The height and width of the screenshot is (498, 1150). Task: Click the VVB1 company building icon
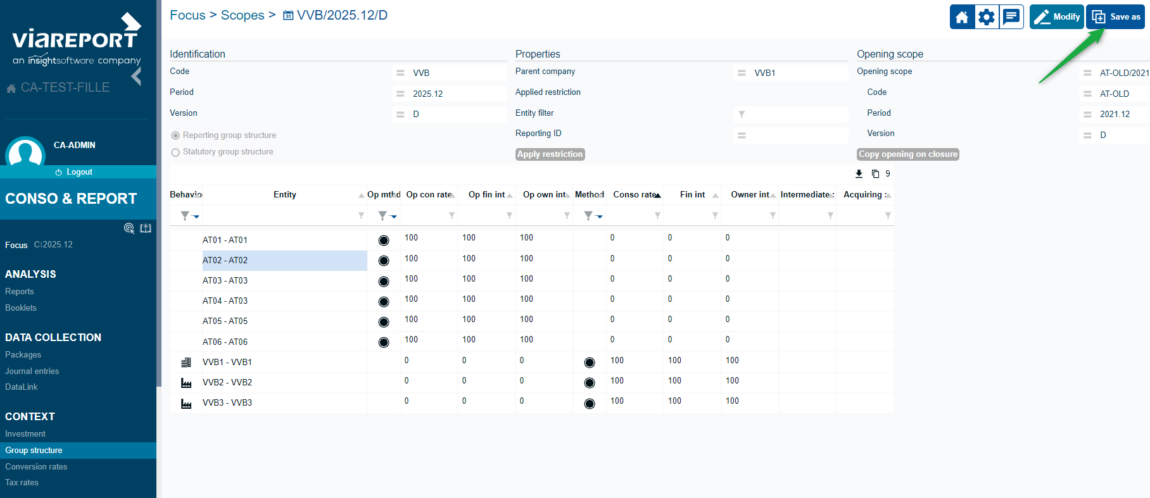186,363
